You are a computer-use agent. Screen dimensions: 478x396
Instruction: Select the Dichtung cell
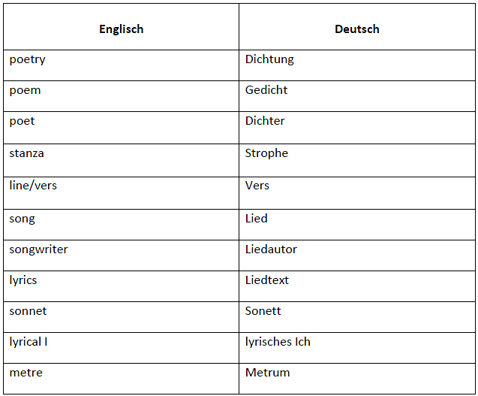point(357,65)
